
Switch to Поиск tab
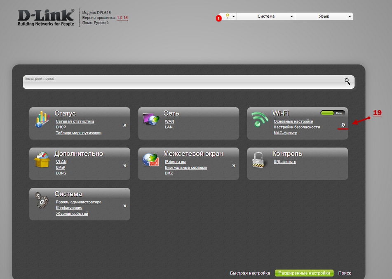tap(345, 273)
